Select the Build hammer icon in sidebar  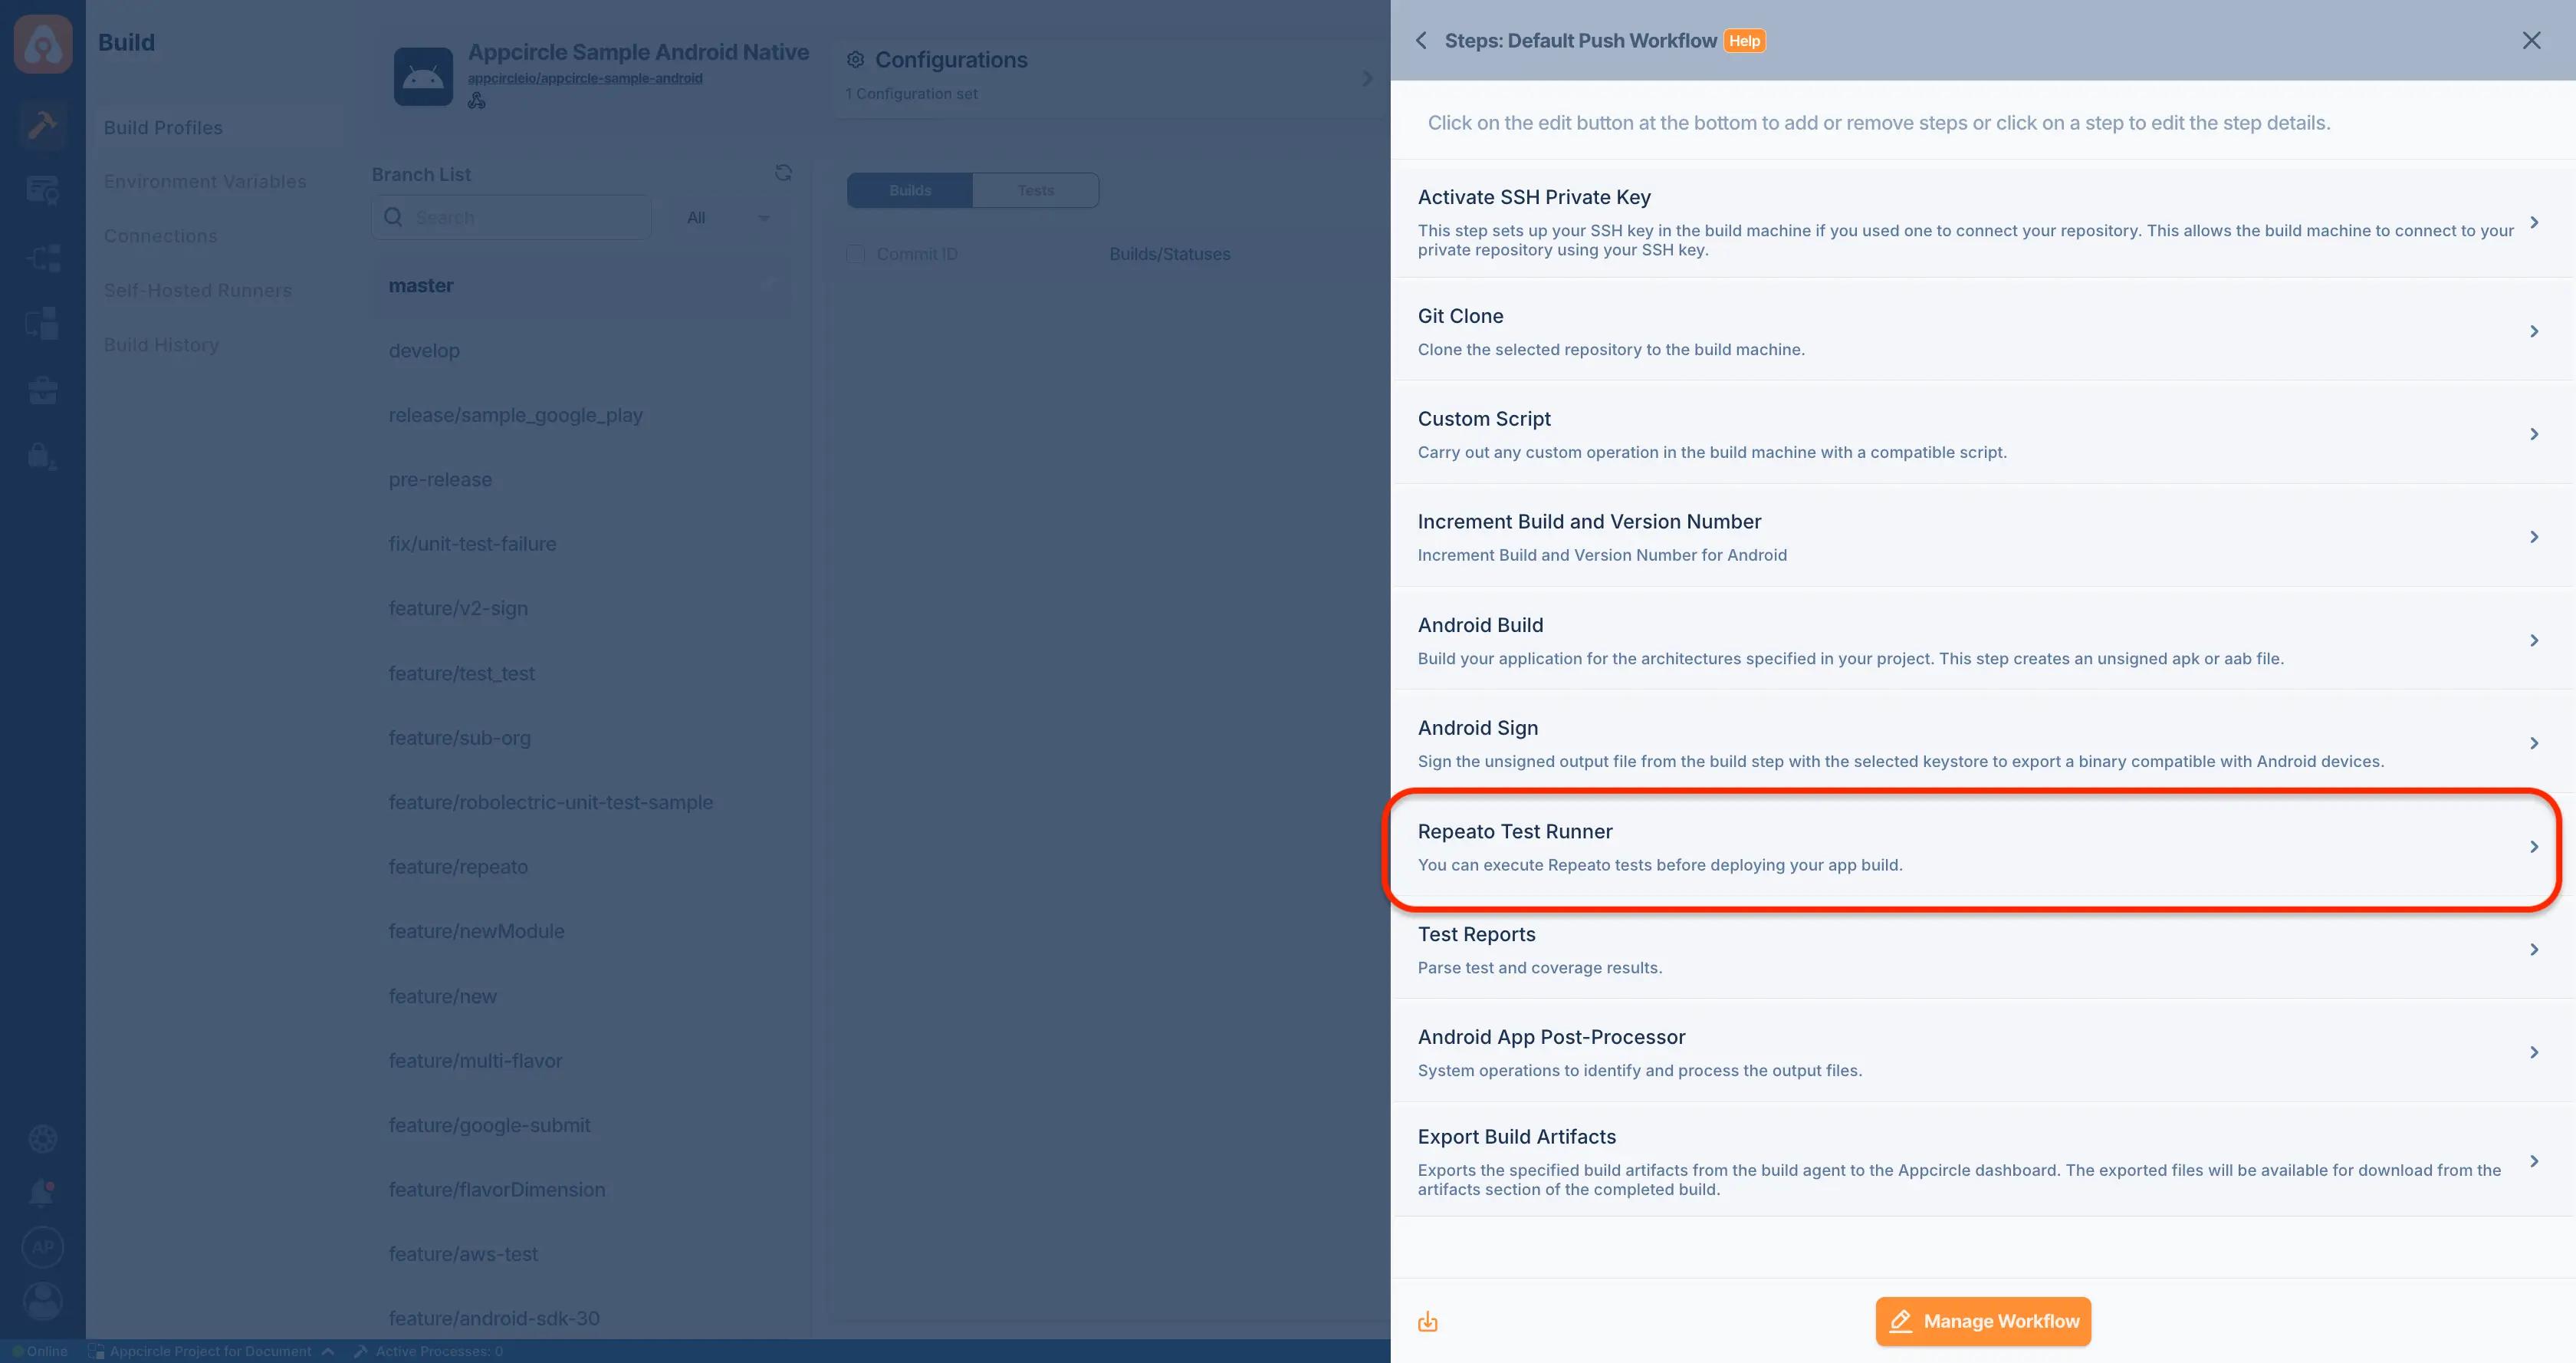[x=42, y=125]
